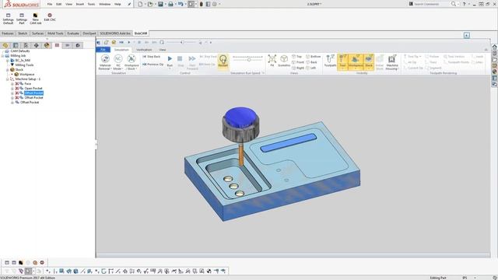
Task: Expand the BC_3x_Mill machine node
Action: tap(8, 61)
